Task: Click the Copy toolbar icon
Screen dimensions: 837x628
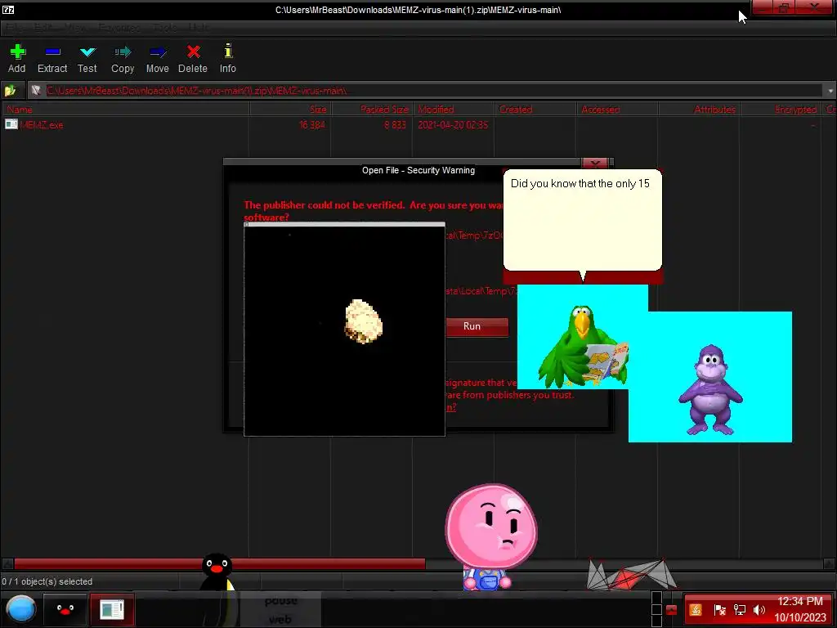Action: click(x=123, y=52)
